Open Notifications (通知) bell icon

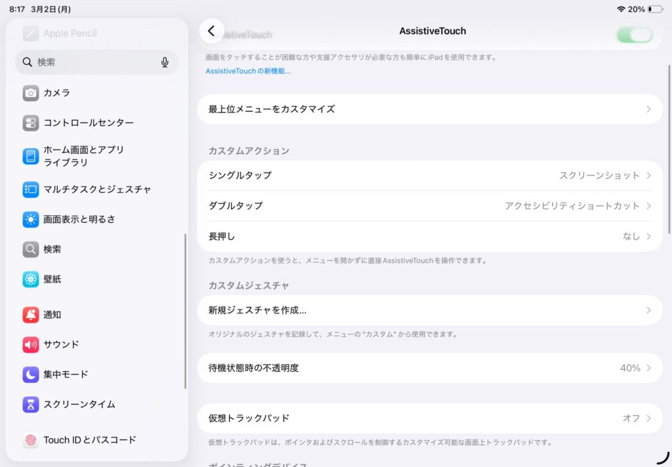(x=31, y=315)
